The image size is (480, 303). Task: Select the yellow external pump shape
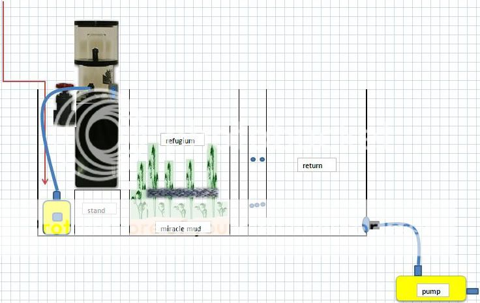pyautogui.click(x=406, y=289)
